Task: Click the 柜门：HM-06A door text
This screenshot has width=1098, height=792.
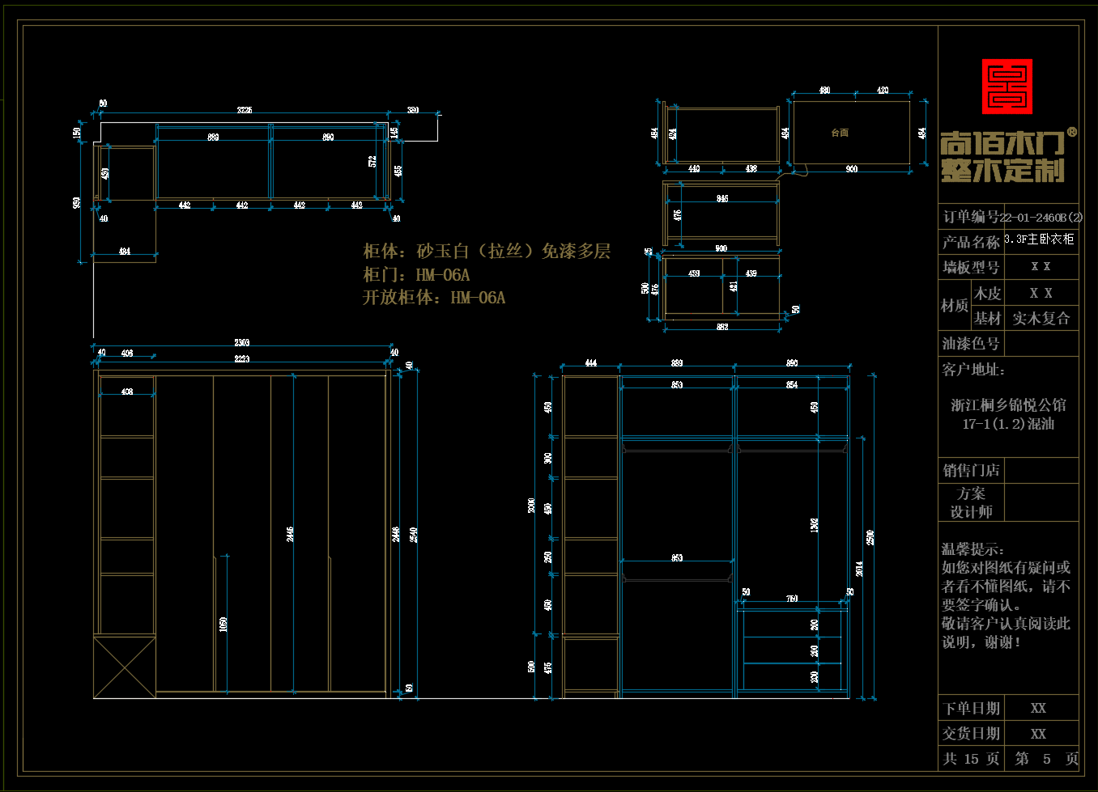Action: pos(416,275)
